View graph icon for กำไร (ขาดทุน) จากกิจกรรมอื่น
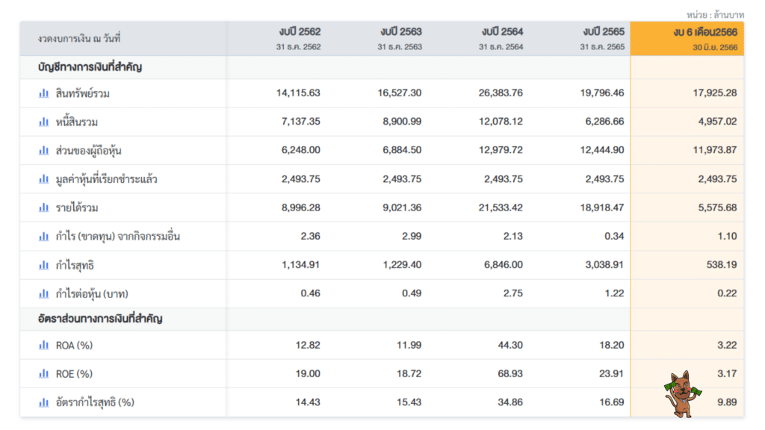 point(43,236)
